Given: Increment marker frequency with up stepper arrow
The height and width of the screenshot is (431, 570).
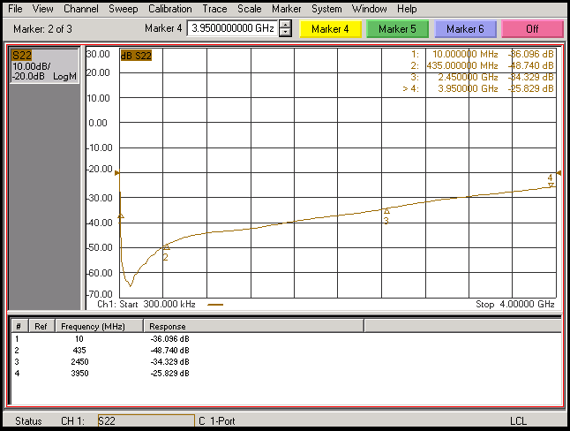Looking at the screenshot, I should (285, 25).
